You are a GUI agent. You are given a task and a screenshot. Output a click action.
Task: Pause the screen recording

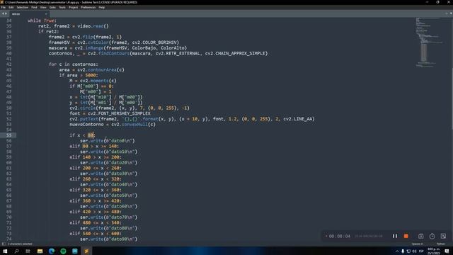tap(395, 236)
